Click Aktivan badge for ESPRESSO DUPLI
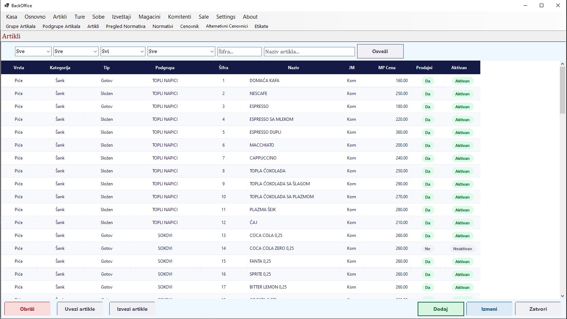The image size is (567, 319). click(x=462, y=133)
